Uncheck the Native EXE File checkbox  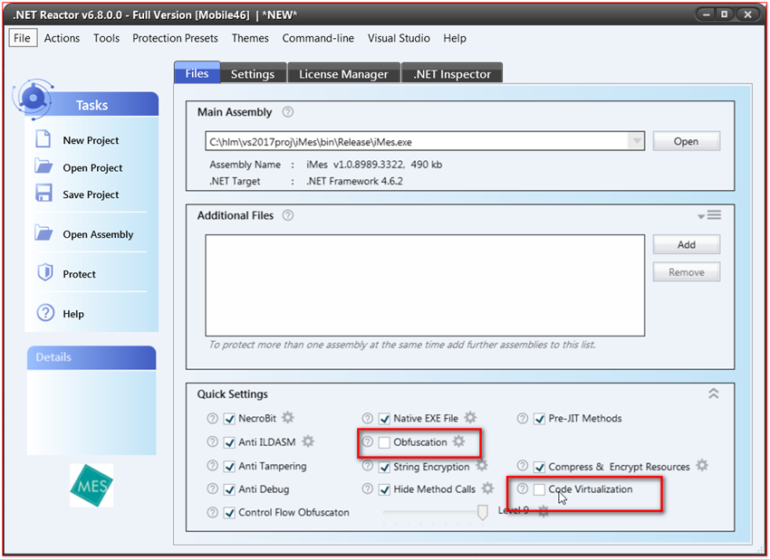(384, 419)
